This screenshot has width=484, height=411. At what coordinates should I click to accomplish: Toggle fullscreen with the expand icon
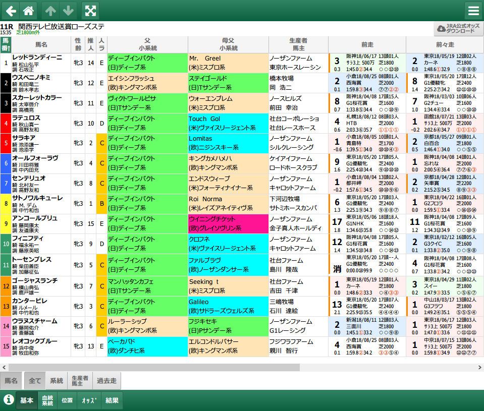(90, 11)
